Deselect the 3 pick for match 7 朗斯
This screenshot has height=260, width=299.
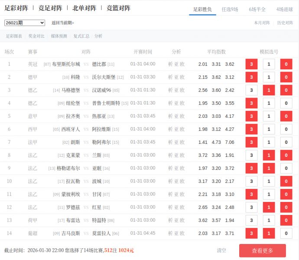pyautogui.click(x=251, y=142)
